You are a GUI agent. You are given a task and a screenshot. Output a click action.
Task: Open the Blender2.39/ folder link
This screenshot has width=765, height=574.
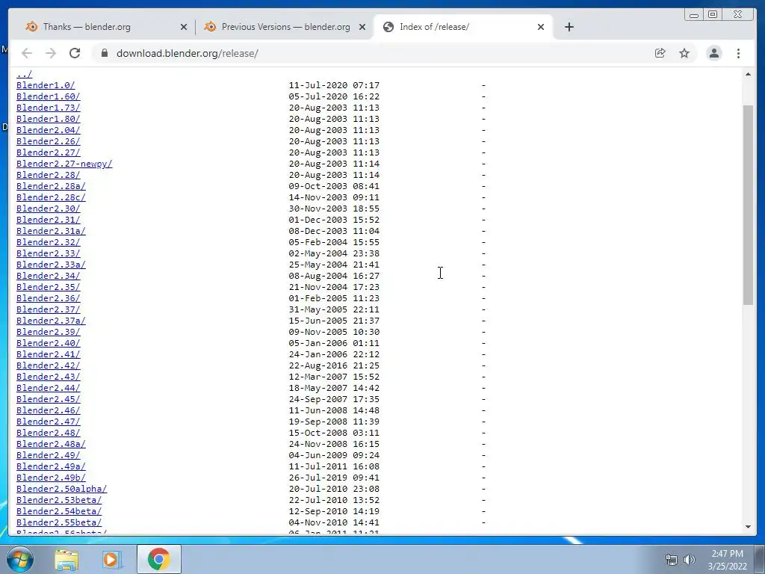[48, 333]
